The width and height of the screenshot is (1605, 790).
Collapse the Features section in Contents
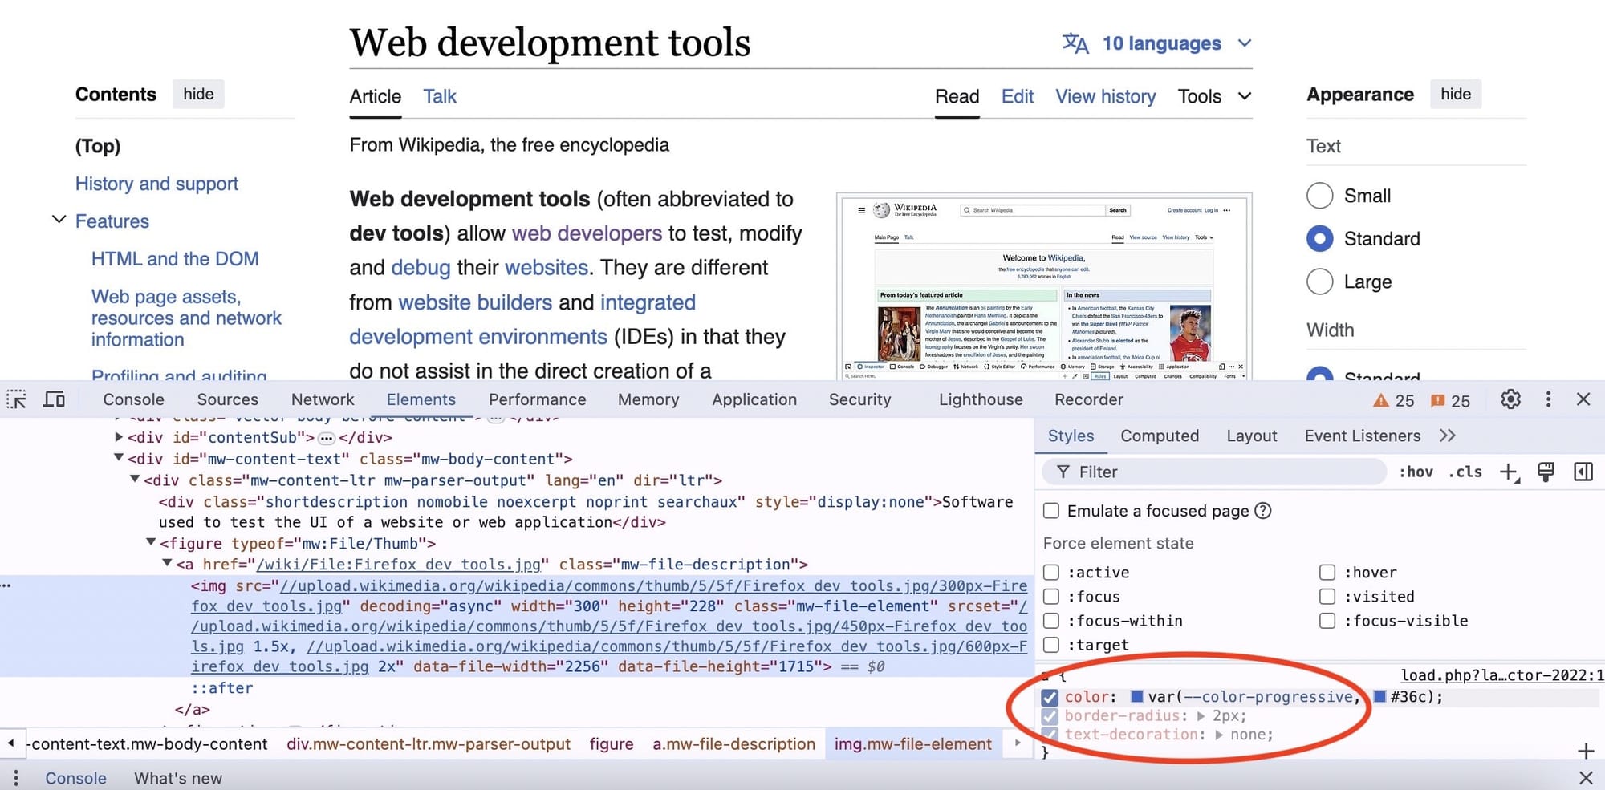point(58,219)
